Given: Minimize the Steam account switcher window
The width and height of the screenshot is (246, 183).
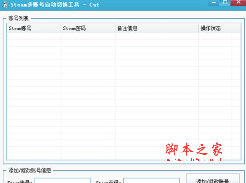Looking at the screenshot, I should click(x=214, y=3).
